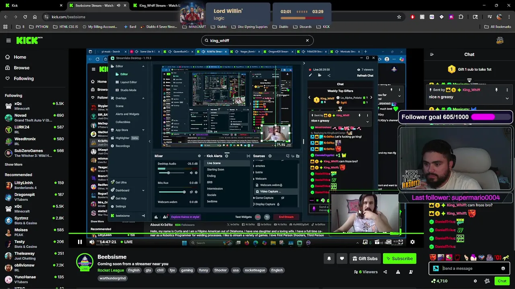Open Novad channel in Following list
The width and height of the screenshot is (515, 289).
pyautogui.click(x=34, y=118)
